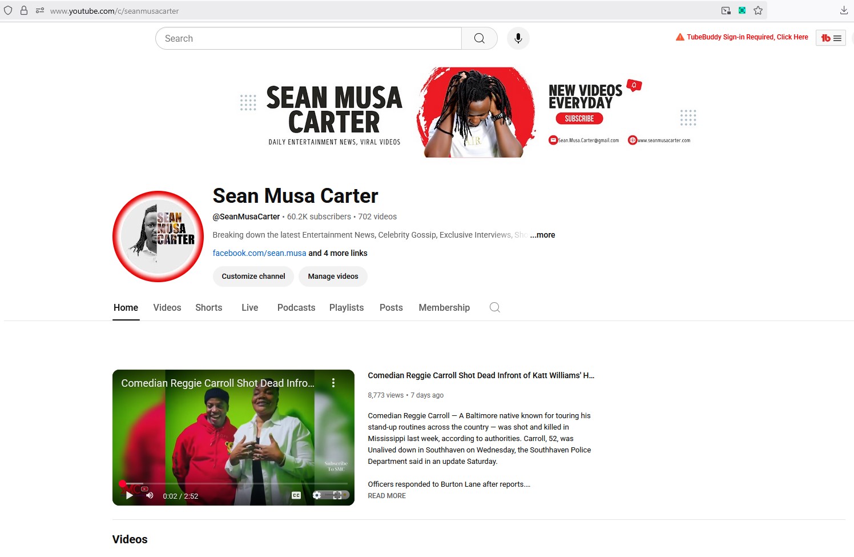Viewport: 854px width, 557px height.
Task: Open the facebook.com/sean.musa link
Action: (259, 253)
